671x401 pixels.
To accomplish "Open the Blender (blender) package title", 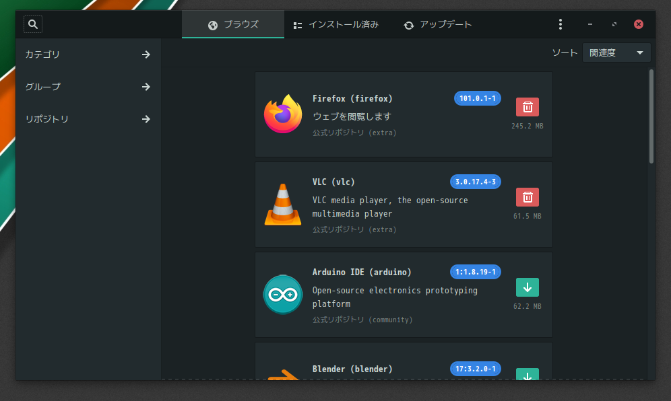I will [x=352, y=369].
